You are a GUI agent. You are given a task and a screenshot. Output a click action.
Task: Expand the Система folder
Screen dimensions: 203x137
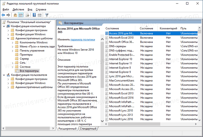click(x=12, y=67)
